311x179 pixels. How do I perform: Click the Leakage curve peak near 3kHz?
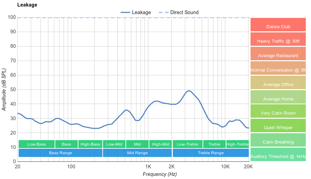coord(189,91)
